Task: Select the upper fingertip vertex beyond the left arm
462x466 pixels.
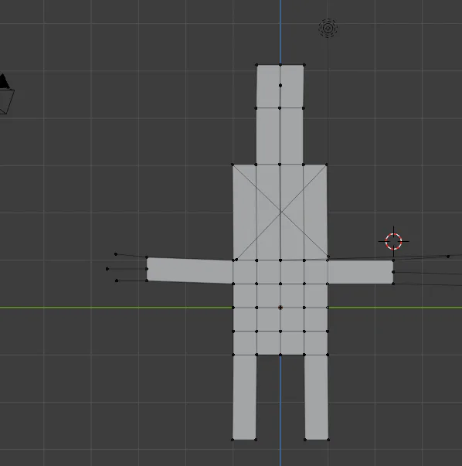Action: coord(116,254)
